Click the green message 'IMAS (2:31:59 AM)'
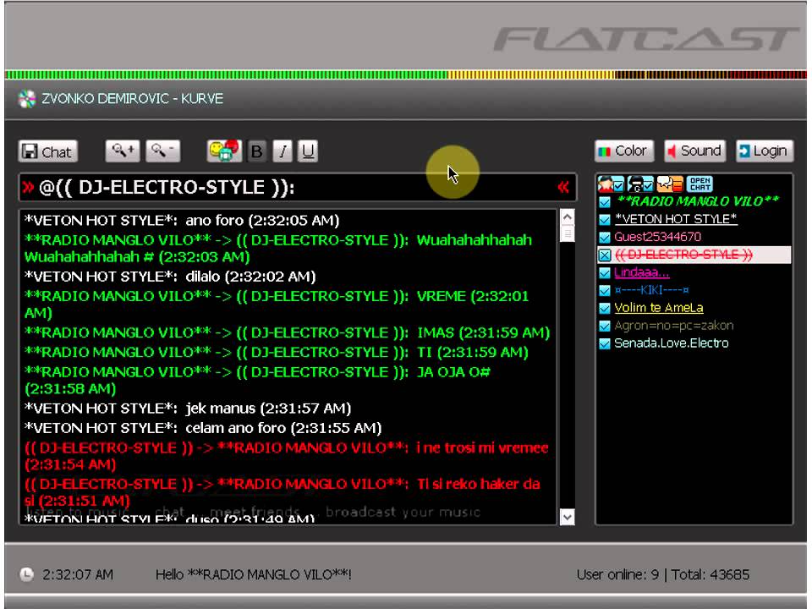 (x=483, y=332)
